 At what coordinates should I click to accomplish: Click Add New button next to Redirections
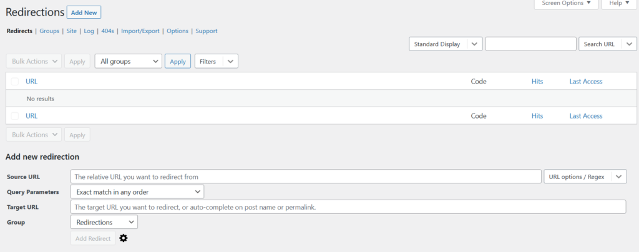pyautogui.click(x=84, y=12)
